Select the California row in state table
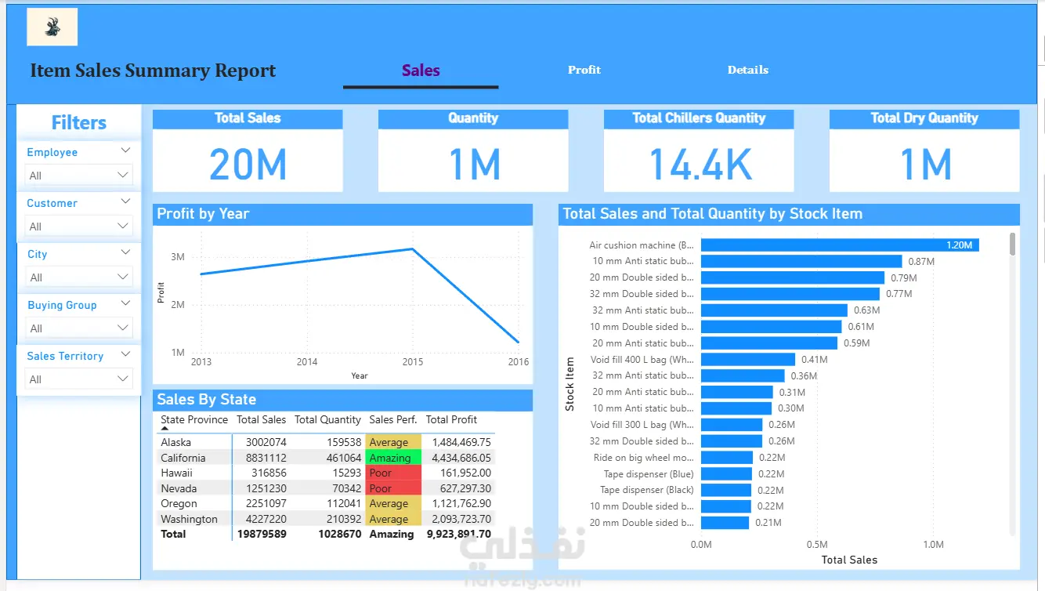The width and height of the screenshot is (1045, 591). pyautogui.click(x=326, y=458)
